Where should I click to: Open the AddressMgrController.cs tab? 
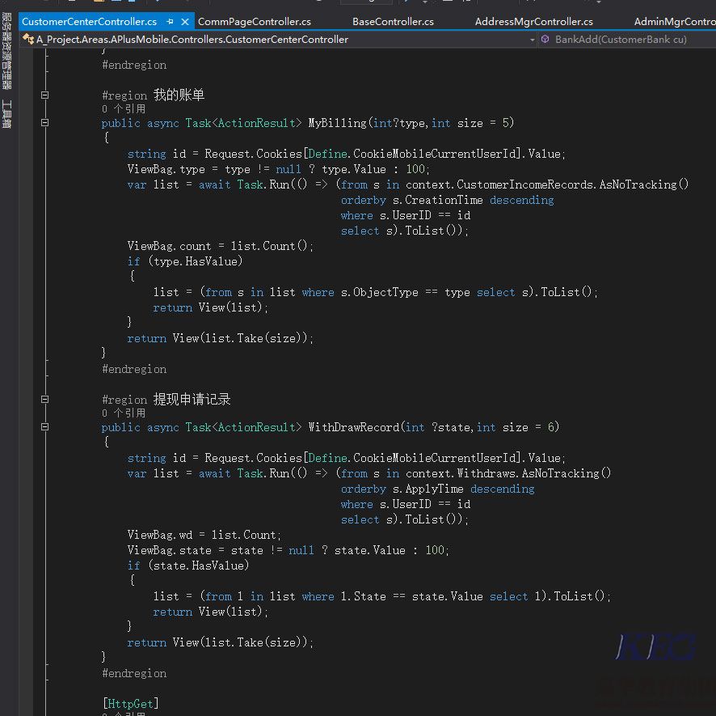pyautogui.click(x=534, y=22)
